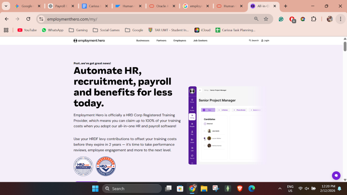
Task: Open the Job Seekers menu
Action: [200, 41]
